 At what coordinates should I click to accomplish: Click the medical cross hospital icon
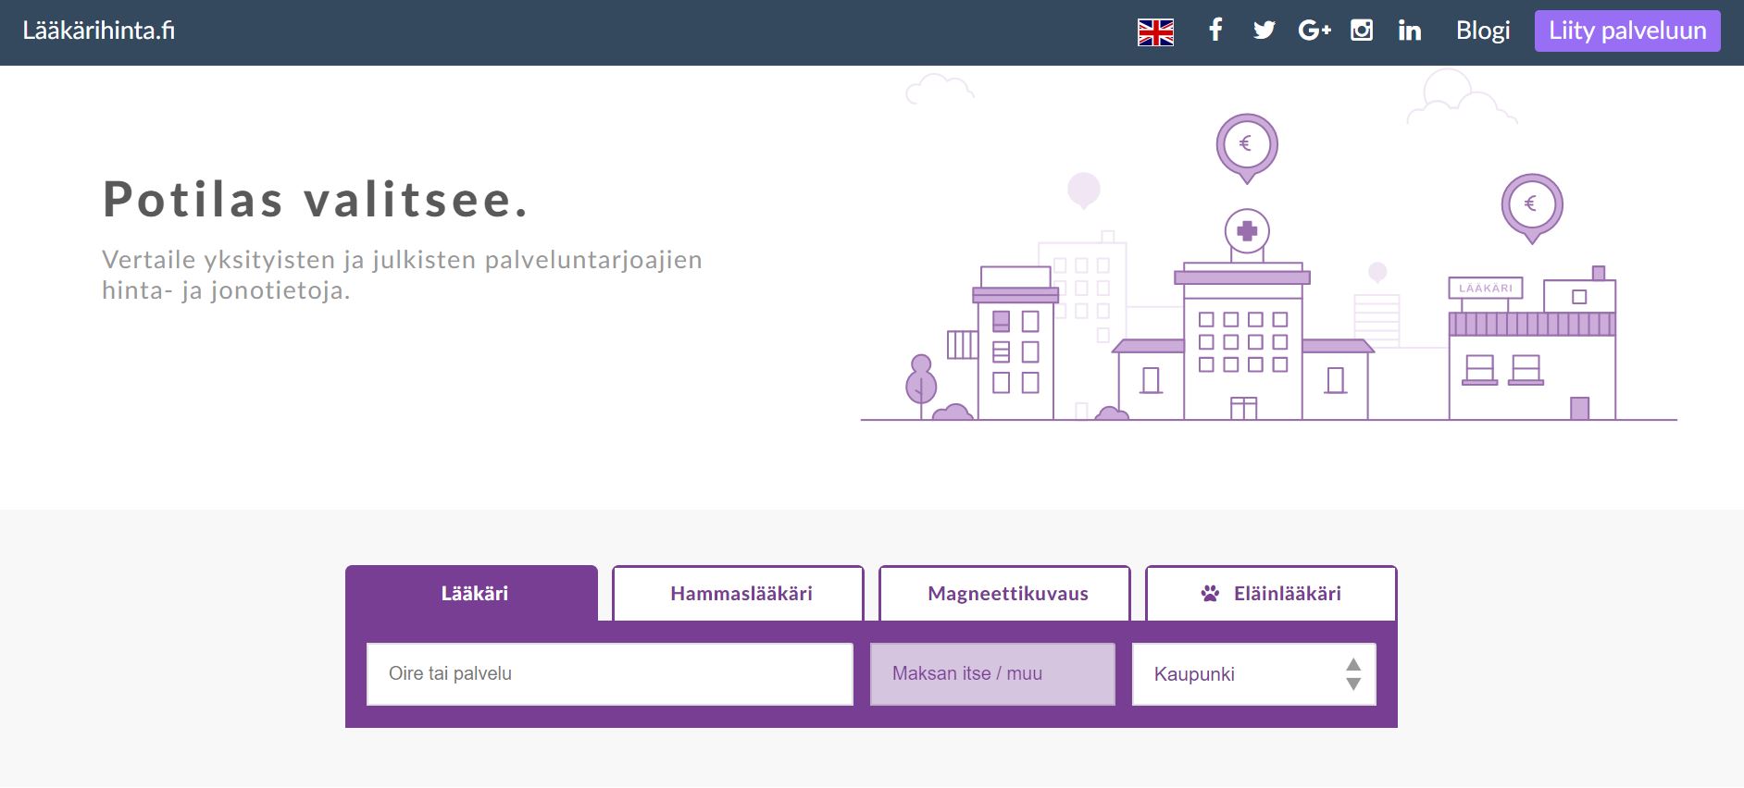[1247, 231]
